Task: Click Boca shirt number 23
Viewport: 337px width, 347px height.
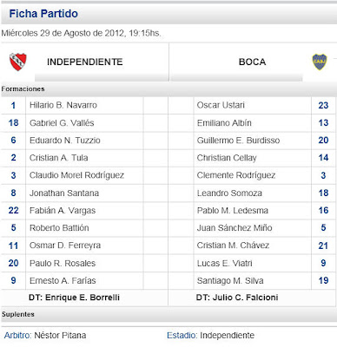Action: tap(323, 105)
